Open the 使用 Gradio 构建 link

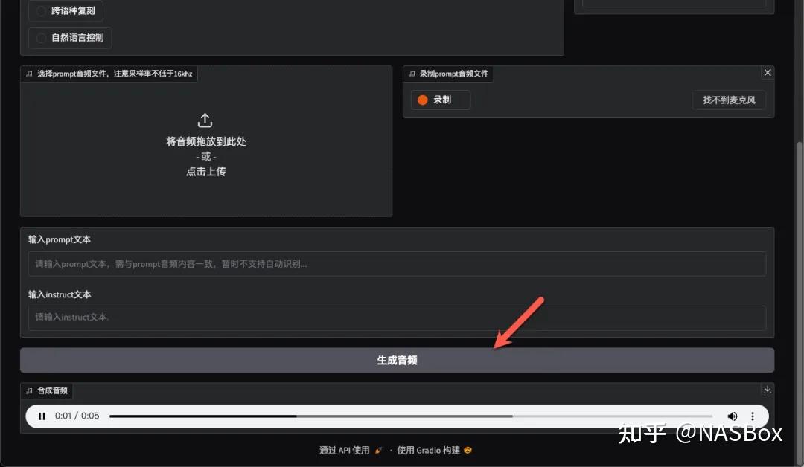pyautogui.click(x=429, y=450)
